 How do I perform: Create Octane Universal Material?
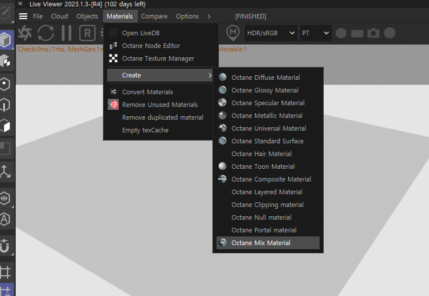pos(268,128)
